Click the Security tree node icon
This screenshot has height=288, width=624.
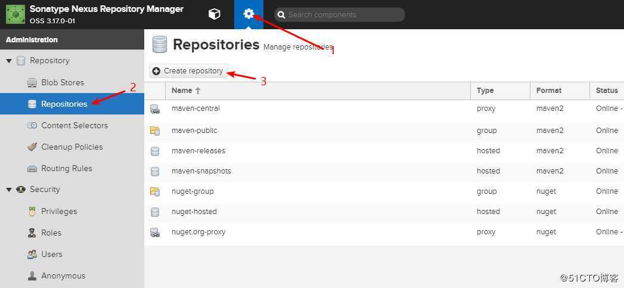tap(21, 190)
